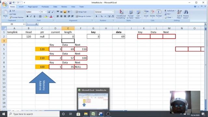The width and height of the screenshot is (208, 117).
Task: Switch to the Insert ribbon tab
Action: point(21,7)
